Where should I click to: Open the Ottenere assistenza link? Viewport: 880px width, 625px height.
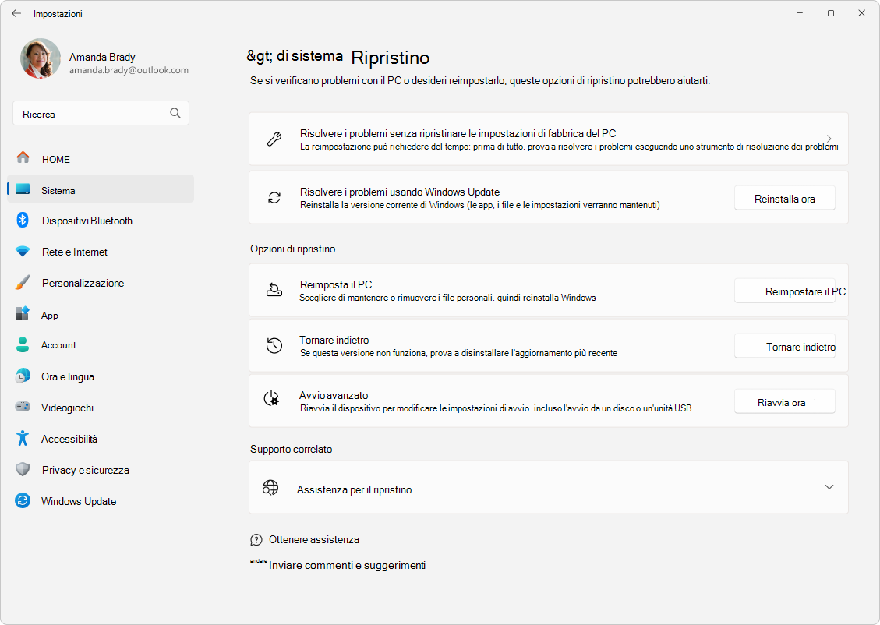(313, 539)
